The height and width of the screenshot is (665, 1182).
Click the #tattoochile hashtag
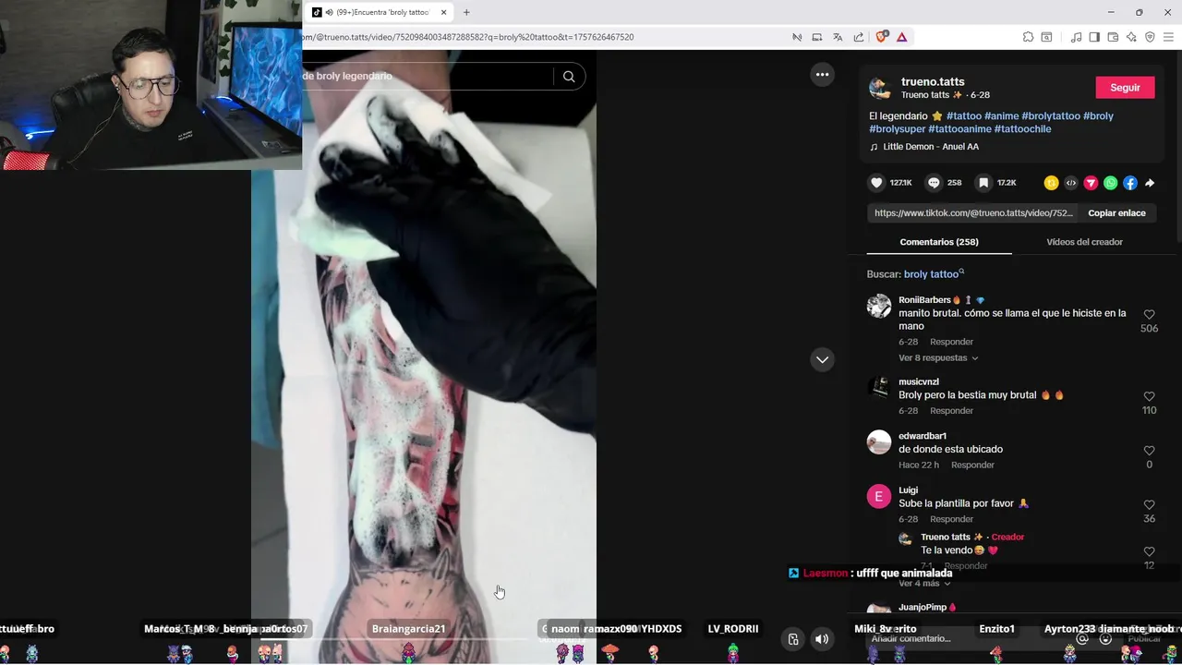pos(1022,129)
